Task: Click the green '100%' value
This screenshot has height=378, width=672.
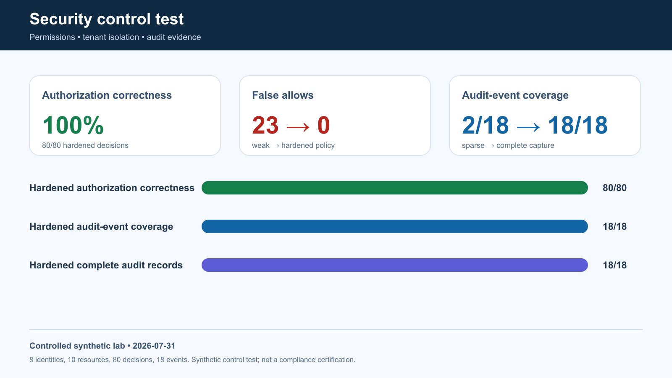Action: tap(73, 125)
